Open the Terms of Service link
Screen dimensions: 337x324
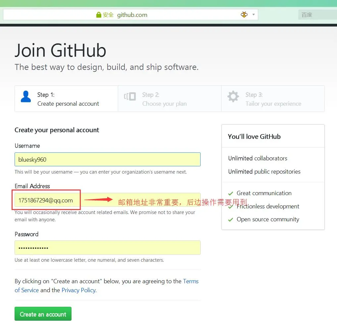tap(191, 281)
